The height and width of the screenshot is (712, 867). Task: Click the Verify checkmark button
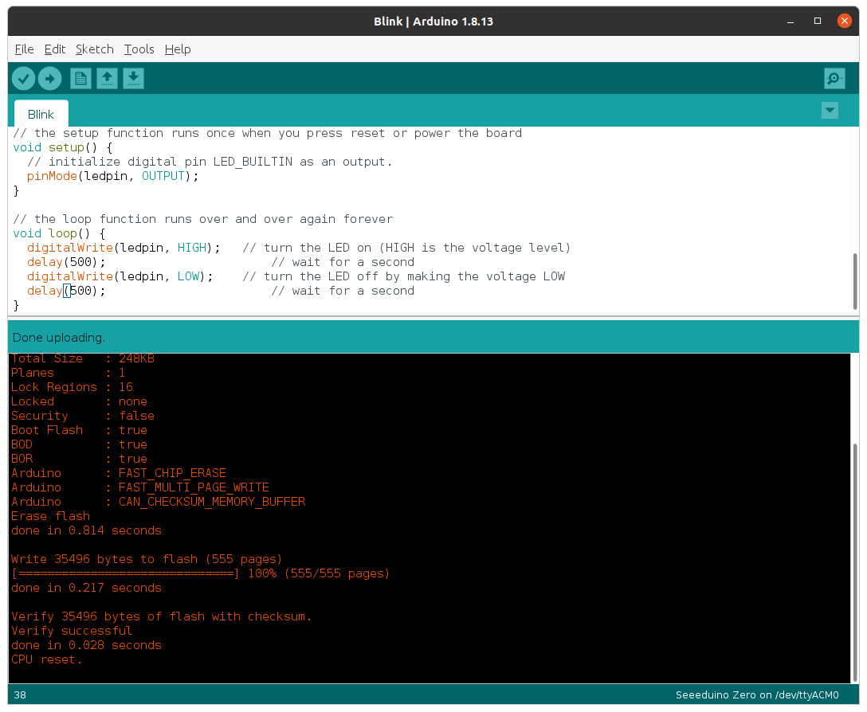click(x=23, y=79)
